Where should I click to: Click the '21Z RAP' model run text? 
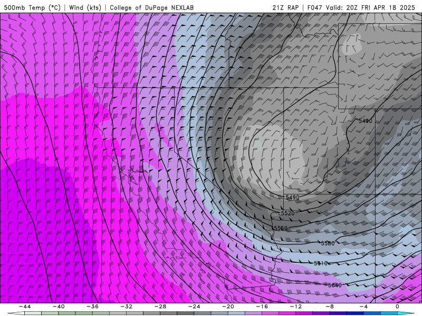coord(285,7)
